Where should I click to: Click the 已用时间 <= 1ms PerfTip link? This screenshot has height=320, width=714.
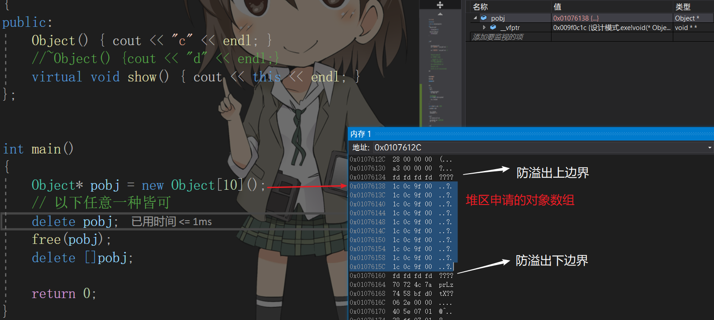pos(171,222)
